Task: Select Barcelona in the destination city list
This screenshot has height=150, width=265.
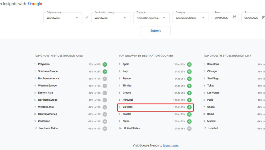Action: tap(213, 64)
